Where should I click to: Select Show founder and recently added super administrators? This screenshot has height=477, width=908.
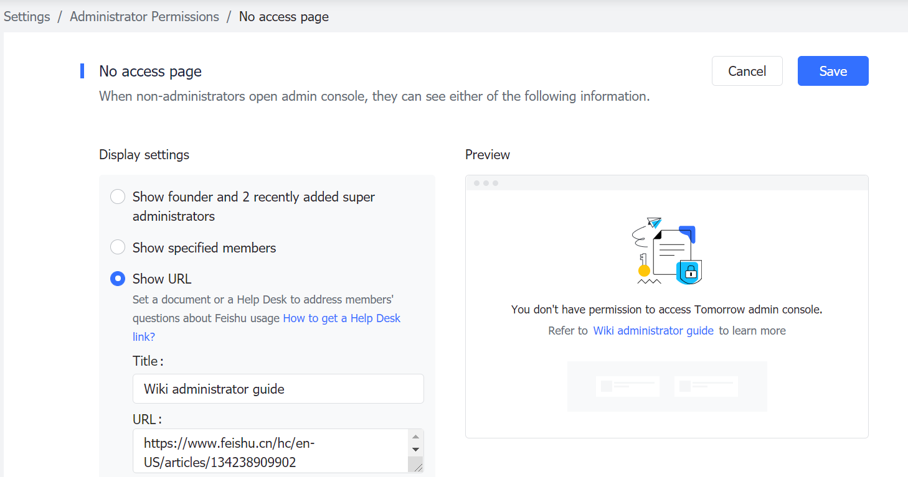(x=118, y=196)
